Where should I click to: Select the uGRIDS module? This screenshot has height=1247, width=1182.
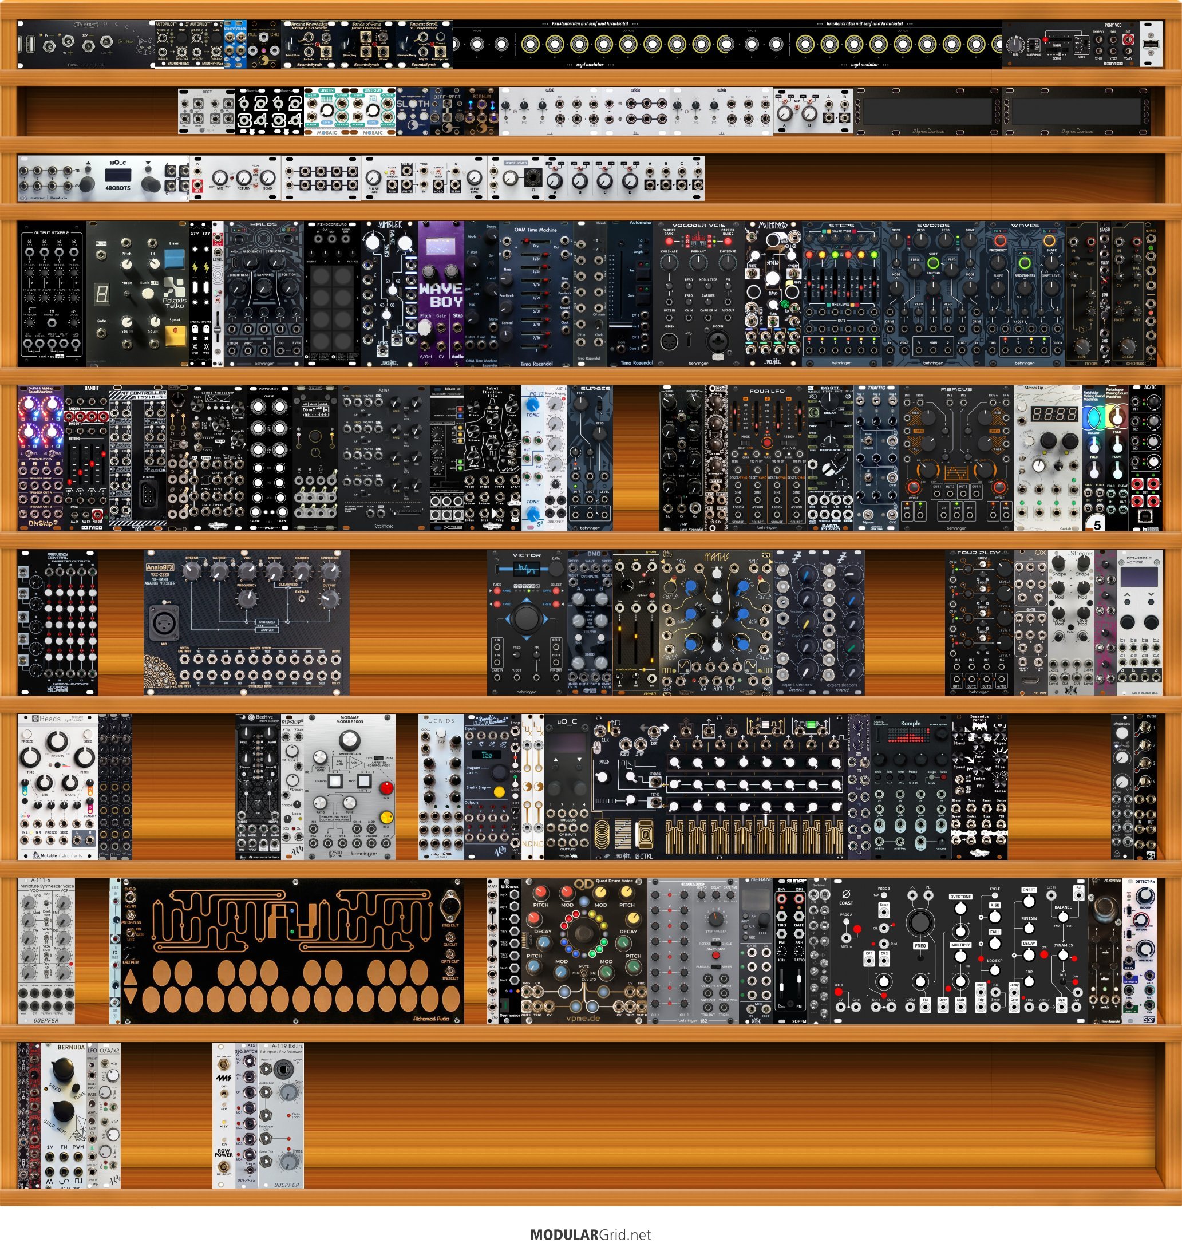click(x=441, y=787)
